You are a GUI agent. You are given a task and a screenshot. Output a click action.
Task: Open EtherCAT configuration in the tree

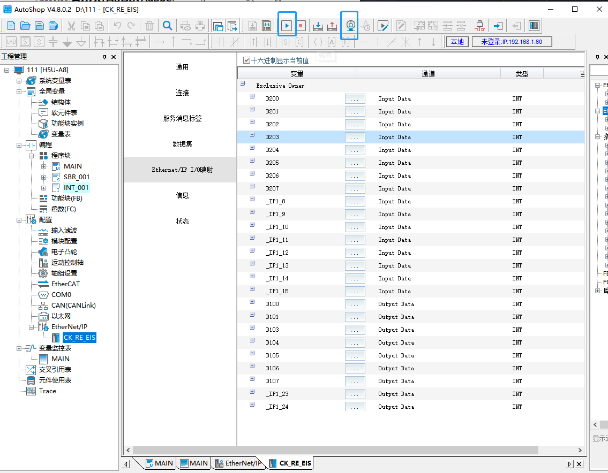point(65,284)
